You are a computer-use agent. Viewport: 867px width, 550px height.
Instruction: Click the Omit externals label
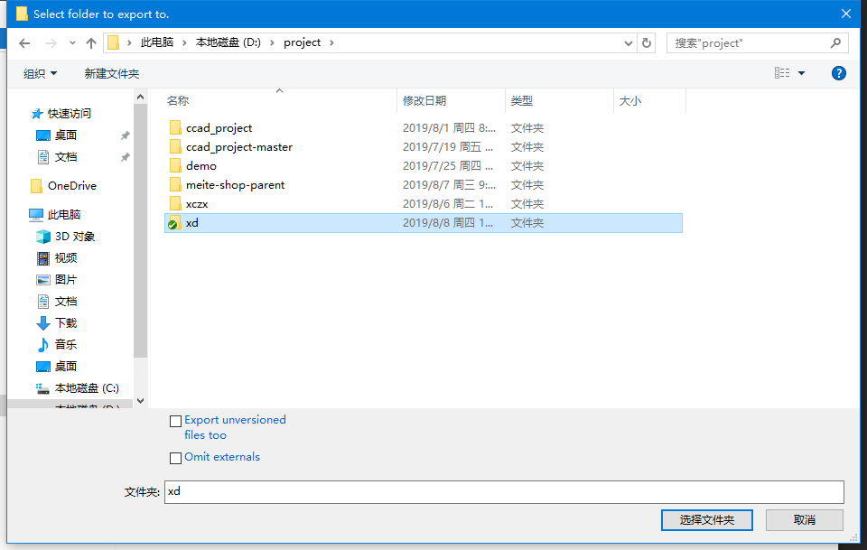(x=222, y=457)
